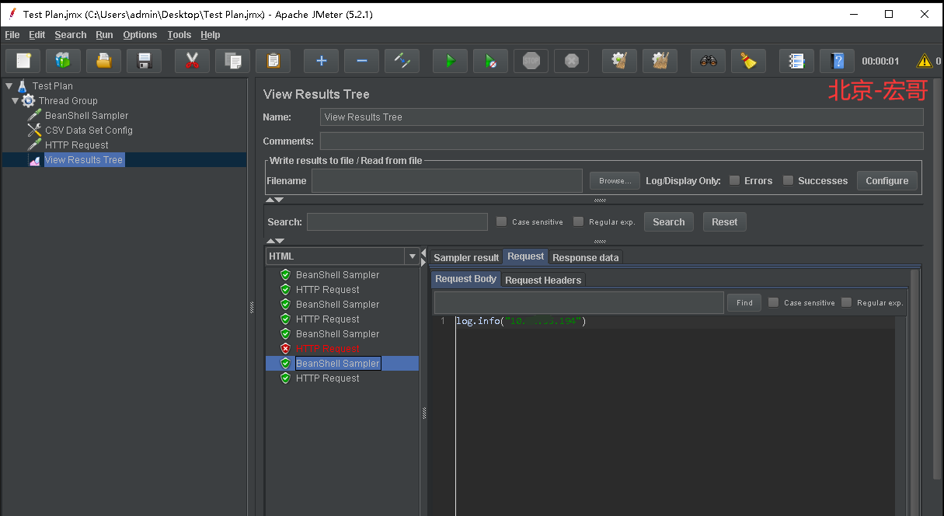Save the test plan with the floppy icon
Screen dimensions: 944x516
click(145, 61)
